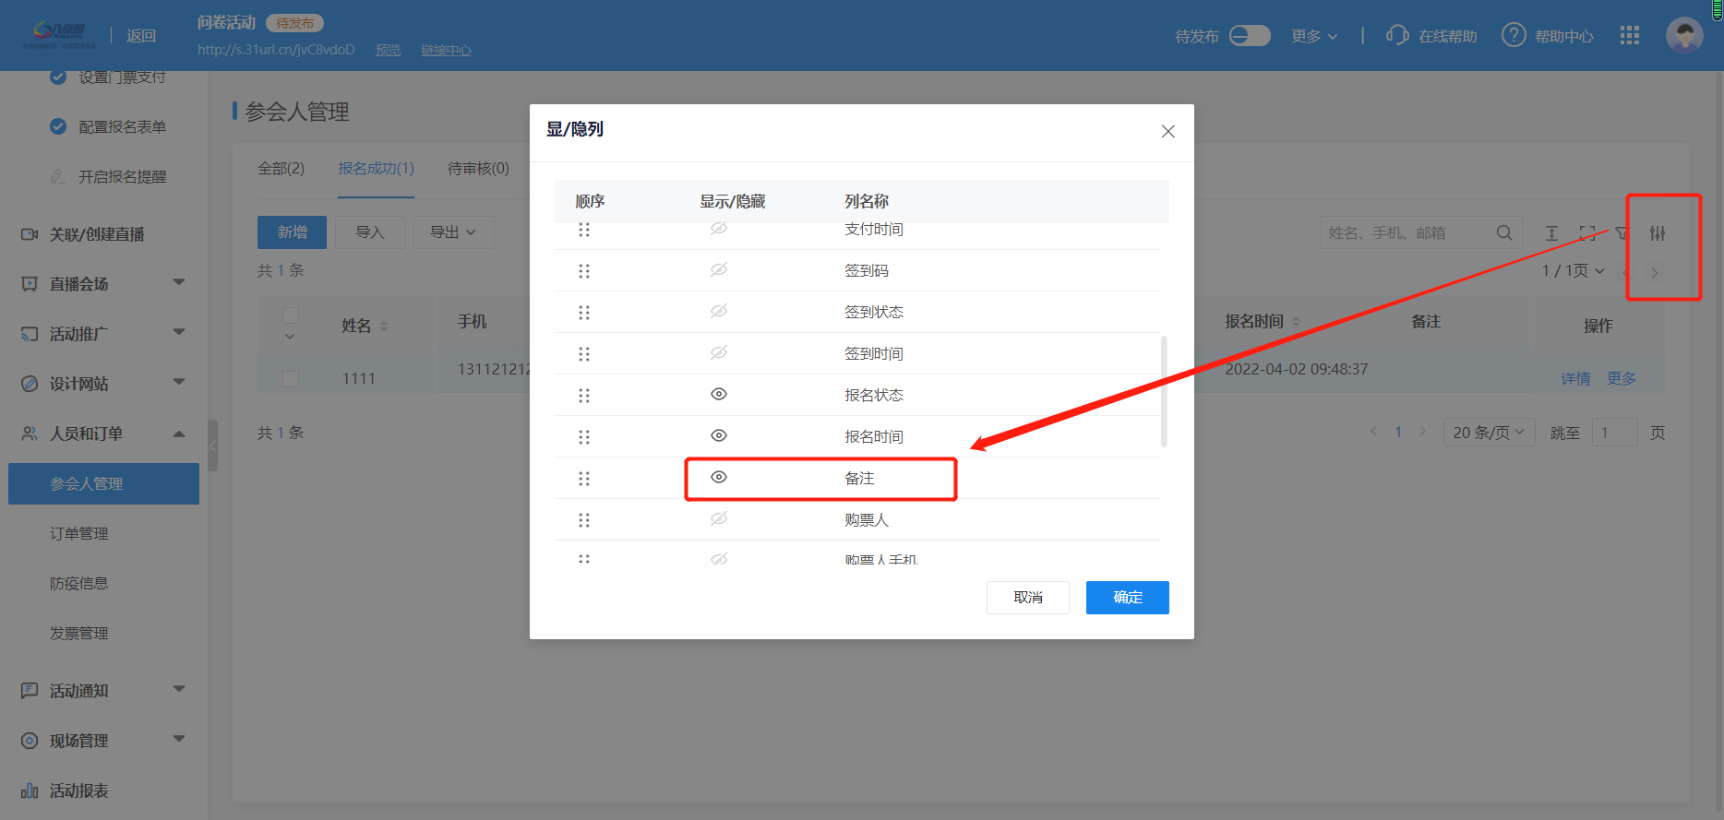Click the 姓名 column sort icon
Screen dimensions: 1724x820
[384, 326]
